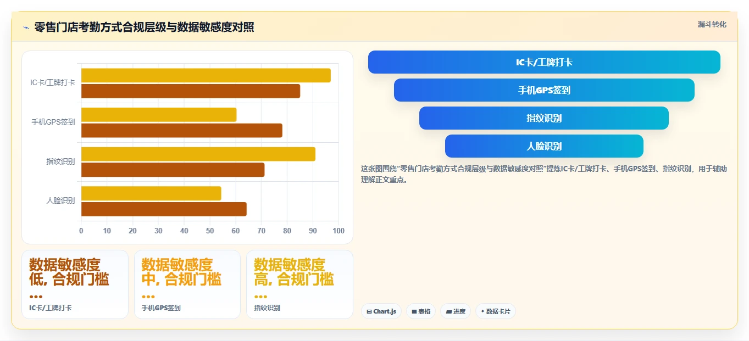
Task: Click the yellow bar for IC卡/工牌打卡
Action: 206,75
